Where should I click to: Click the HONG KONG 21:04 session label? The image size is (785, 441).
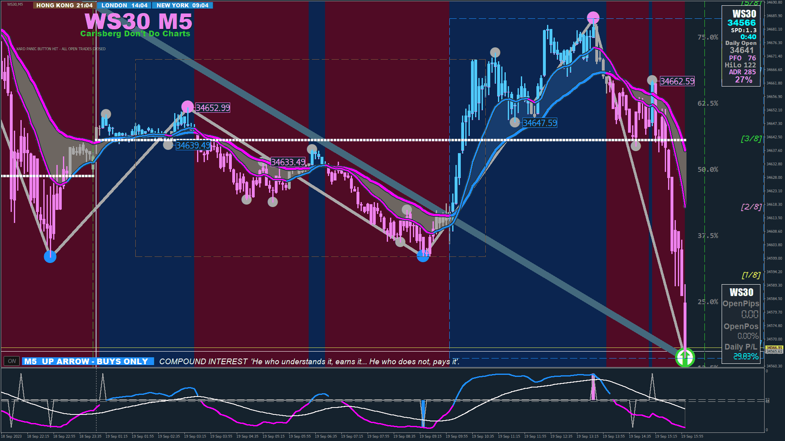pyautogui.click(x=64, y=5)
